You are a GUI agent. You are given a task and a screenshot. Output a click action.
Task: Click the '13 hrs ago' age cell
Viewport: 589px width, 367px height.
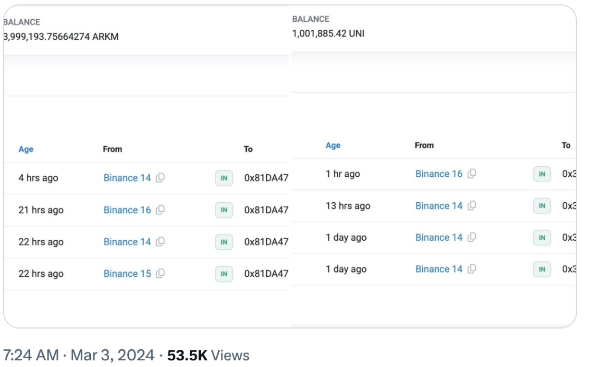348,206
